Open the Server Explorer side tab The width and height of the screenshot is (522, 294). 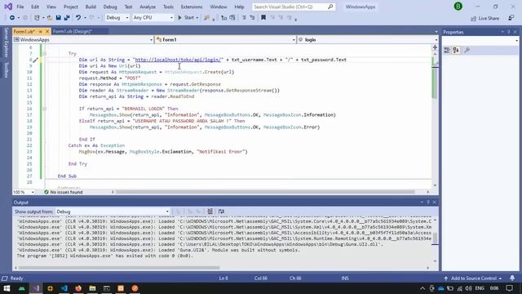(x=6, y=43)
